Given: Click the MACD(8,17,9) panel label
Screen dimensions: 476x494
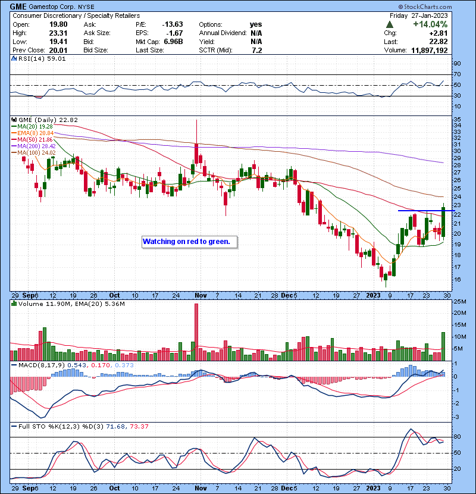Looking at the screenshot, I should click(42, 365).
